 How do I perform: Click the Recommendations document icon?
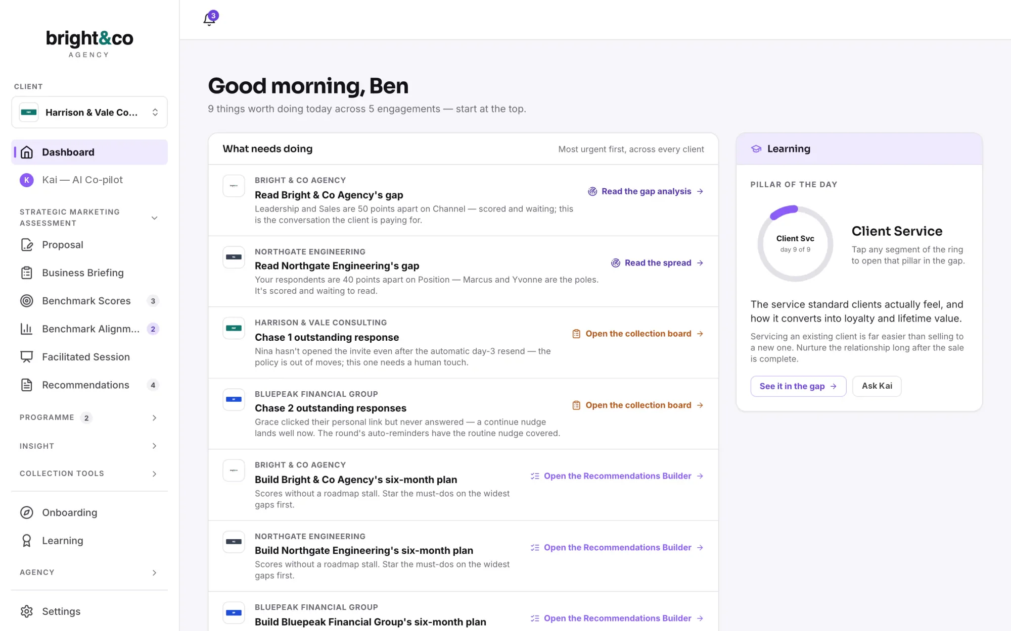27,385
